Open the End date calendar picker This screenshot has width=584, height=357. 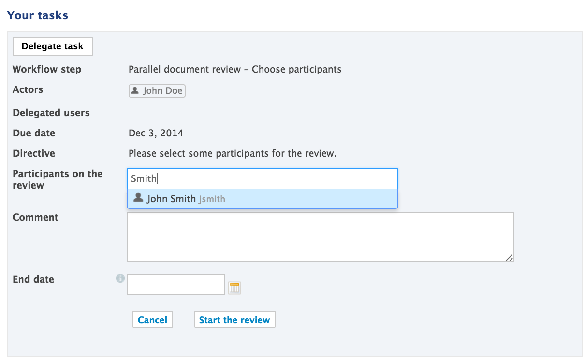234,288
